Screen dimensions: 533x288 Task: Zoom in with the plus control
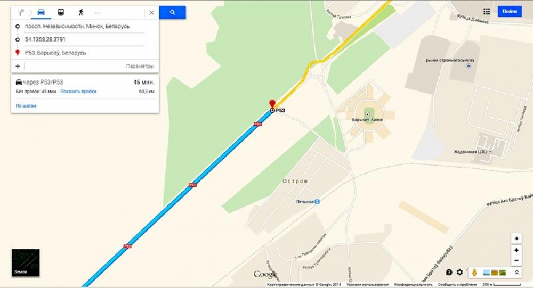tap(516, 250)
